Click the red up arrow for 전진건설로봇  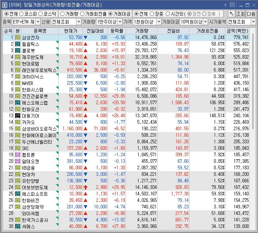point(86,96)
